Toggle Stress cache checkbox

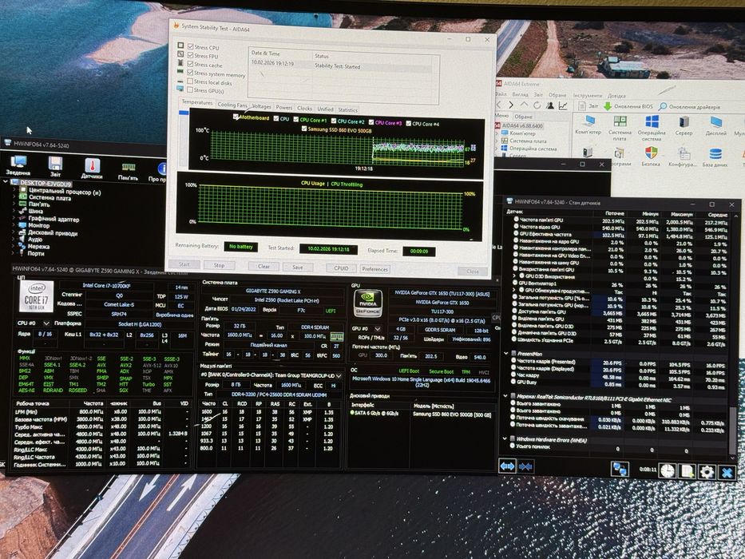[x=191, y=64]
